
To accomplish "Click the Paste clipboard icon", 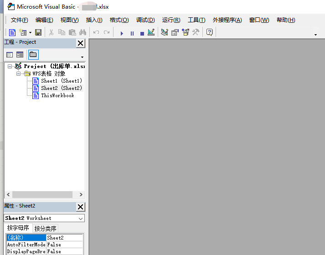I will 72,32.
